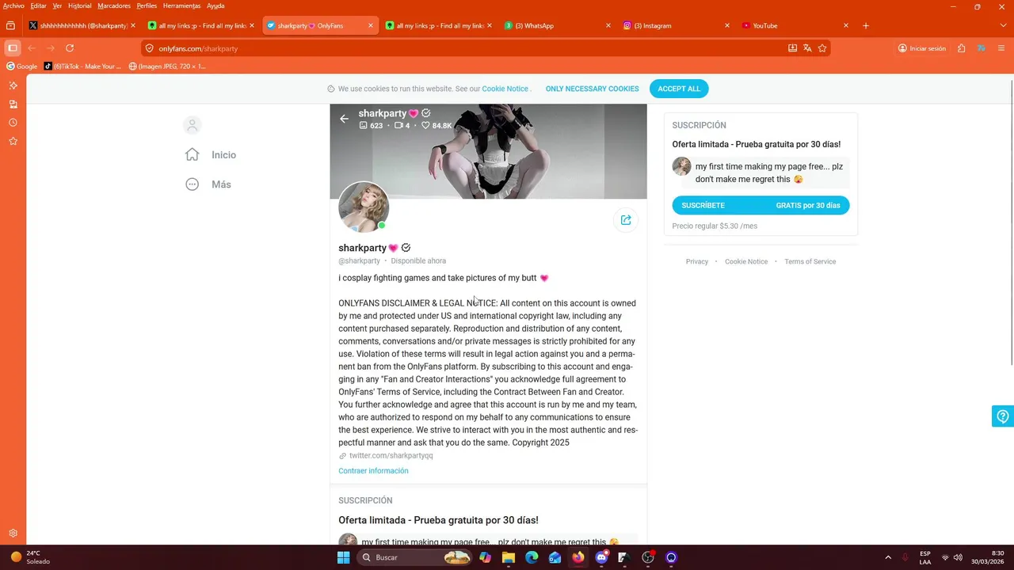The height and width of the screenshot is (570, 1014).
Task: Open the share profile icon
Action: (x=626, y=220)
